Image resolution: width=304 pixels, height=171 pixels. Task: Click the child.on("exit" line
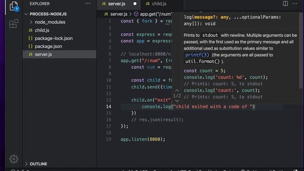(152, 100)
